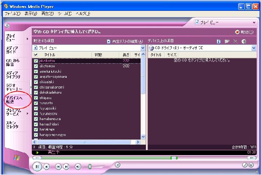Image resolution: width=261 pixels, height=175 pixels.
Task: Select デバイスへ転送 in sidebar
Action: 14,100
